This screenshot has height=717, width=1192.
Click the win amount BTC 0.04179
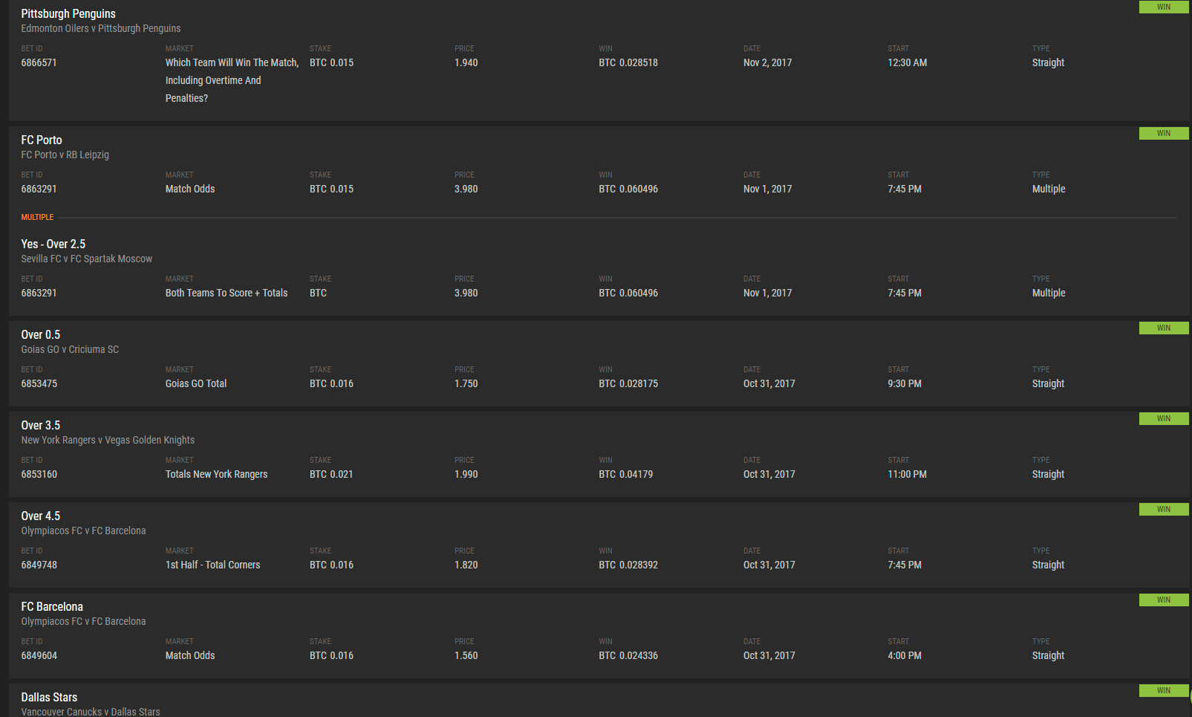(625, 474)
